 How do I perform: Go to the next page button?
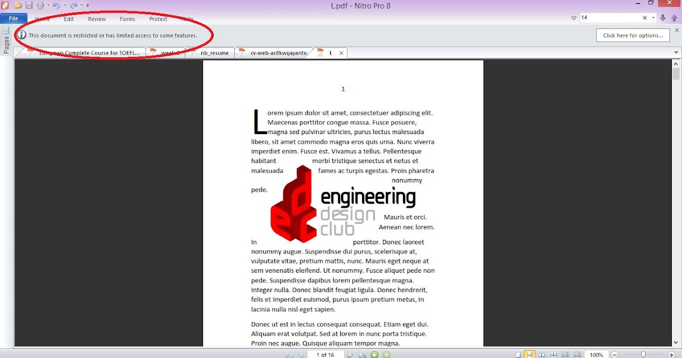(x=351, y=355)
